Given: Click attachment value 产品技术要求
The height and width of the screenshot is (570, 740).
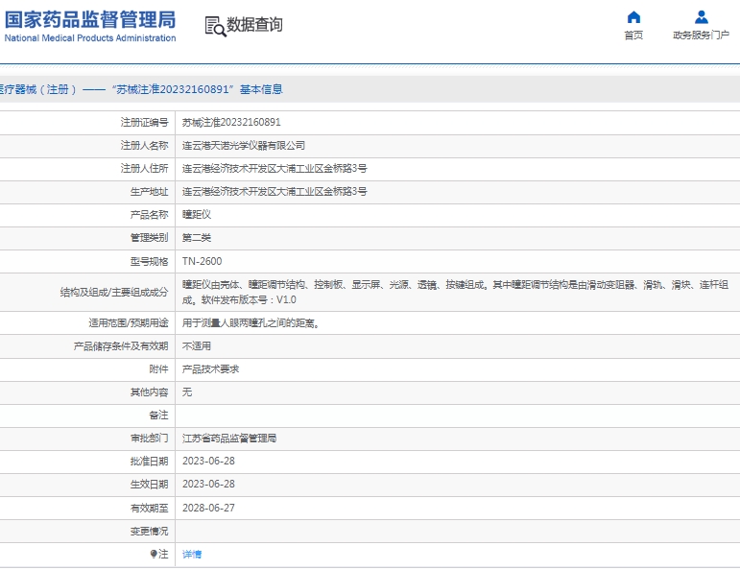Looking at the screenshot, I should coord(211,369).
